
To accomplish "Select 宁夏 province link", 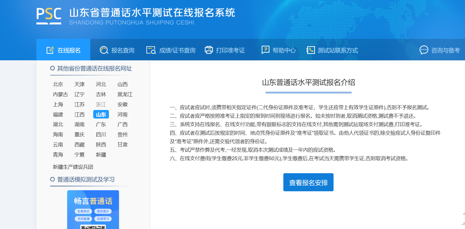I will coord(79,155).
